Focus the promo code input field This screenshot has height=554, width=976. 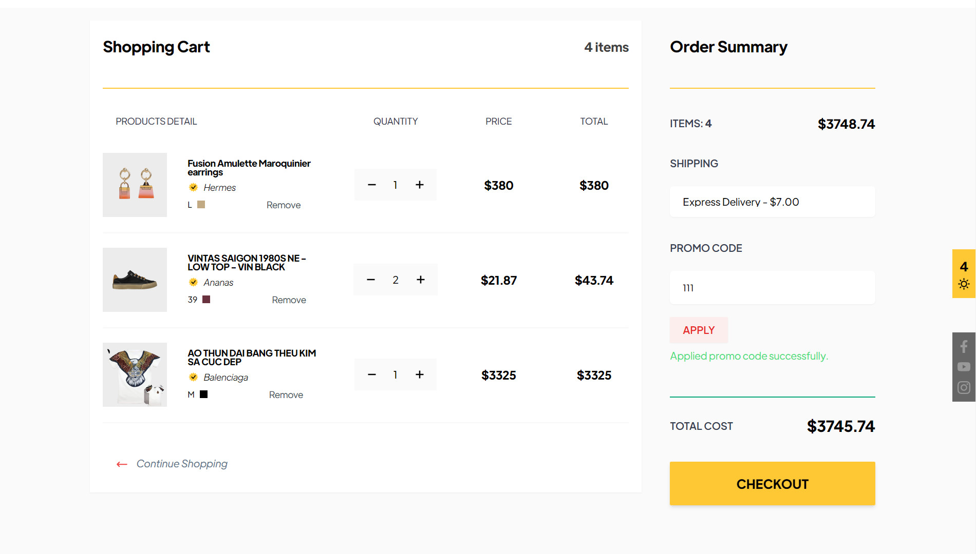[x=772, y=288]
